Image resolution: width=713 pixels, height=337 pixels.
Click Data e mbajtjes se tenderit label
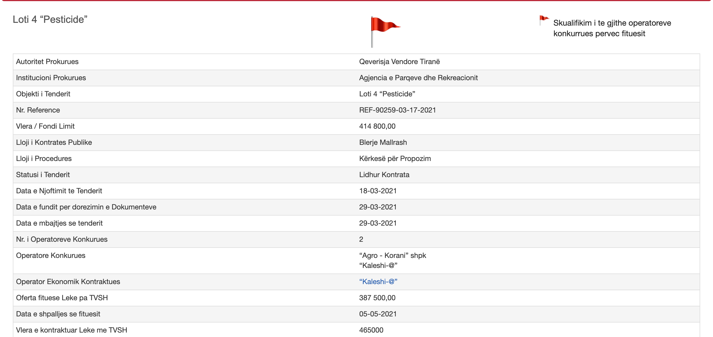click(x=59, y=223)
